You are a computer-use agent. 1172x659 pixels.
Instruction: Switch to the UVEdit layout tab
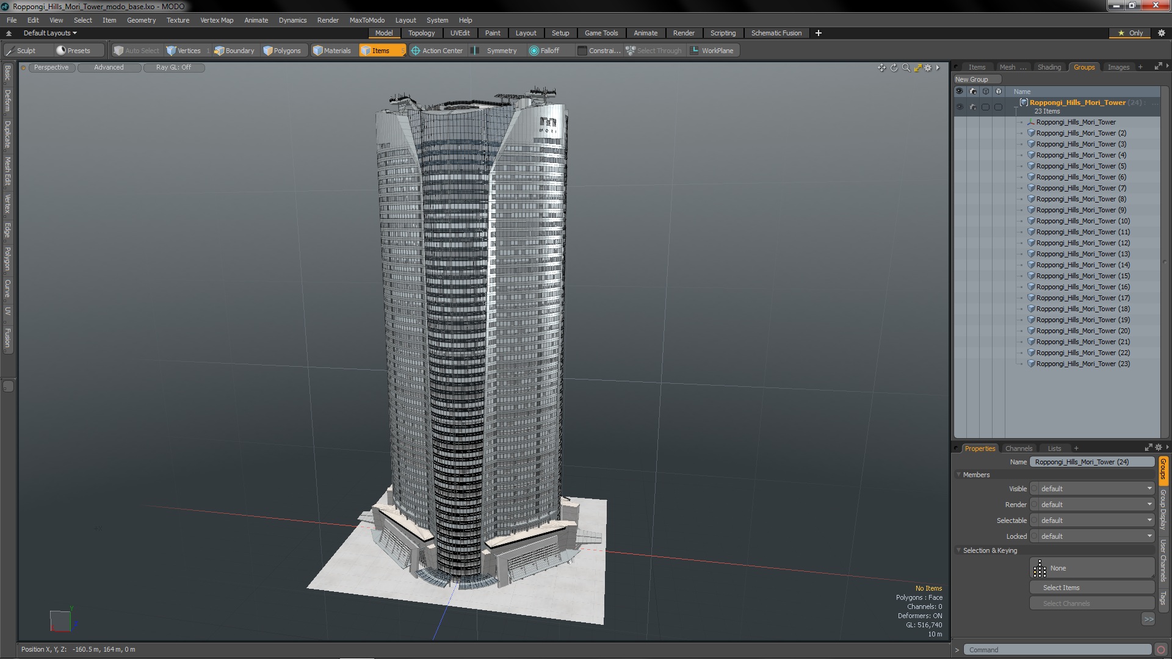coord(460,33)
